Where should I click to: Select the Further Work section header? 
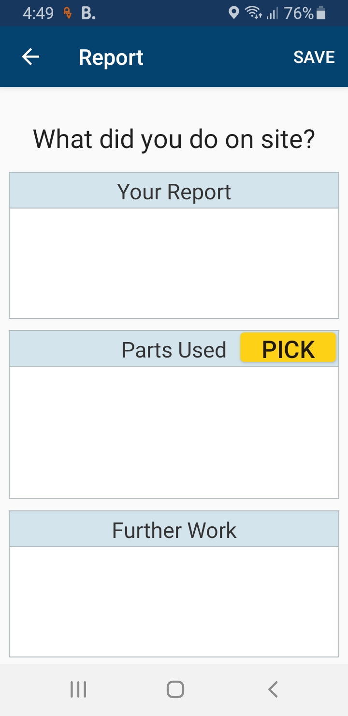[x=174, y=530]
